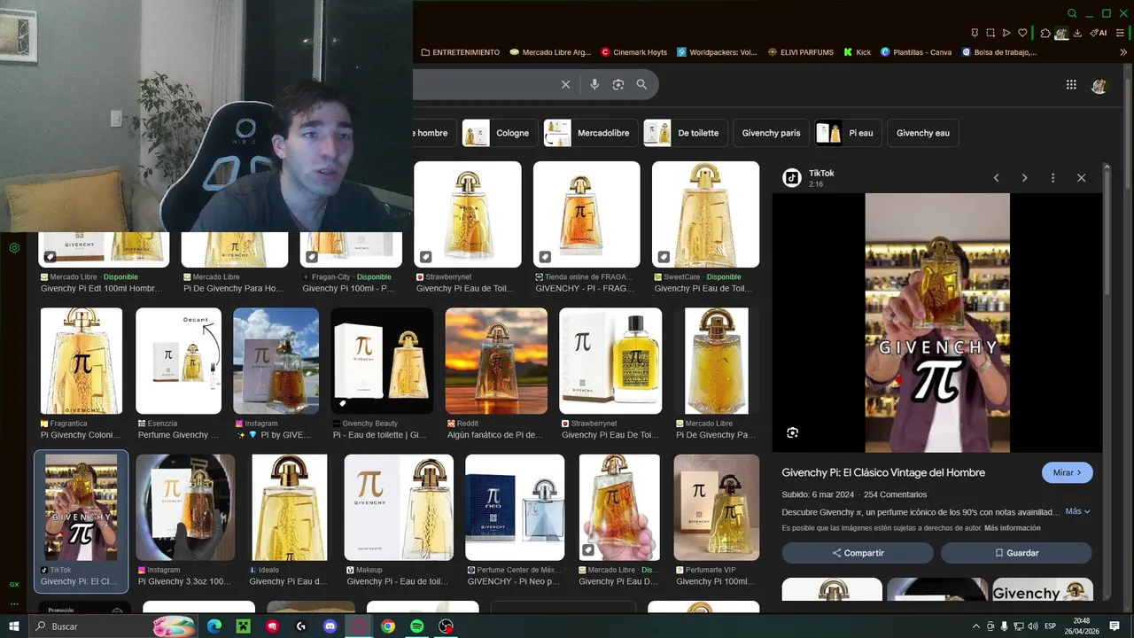Open the browser downloads icon

(1077, 33)
